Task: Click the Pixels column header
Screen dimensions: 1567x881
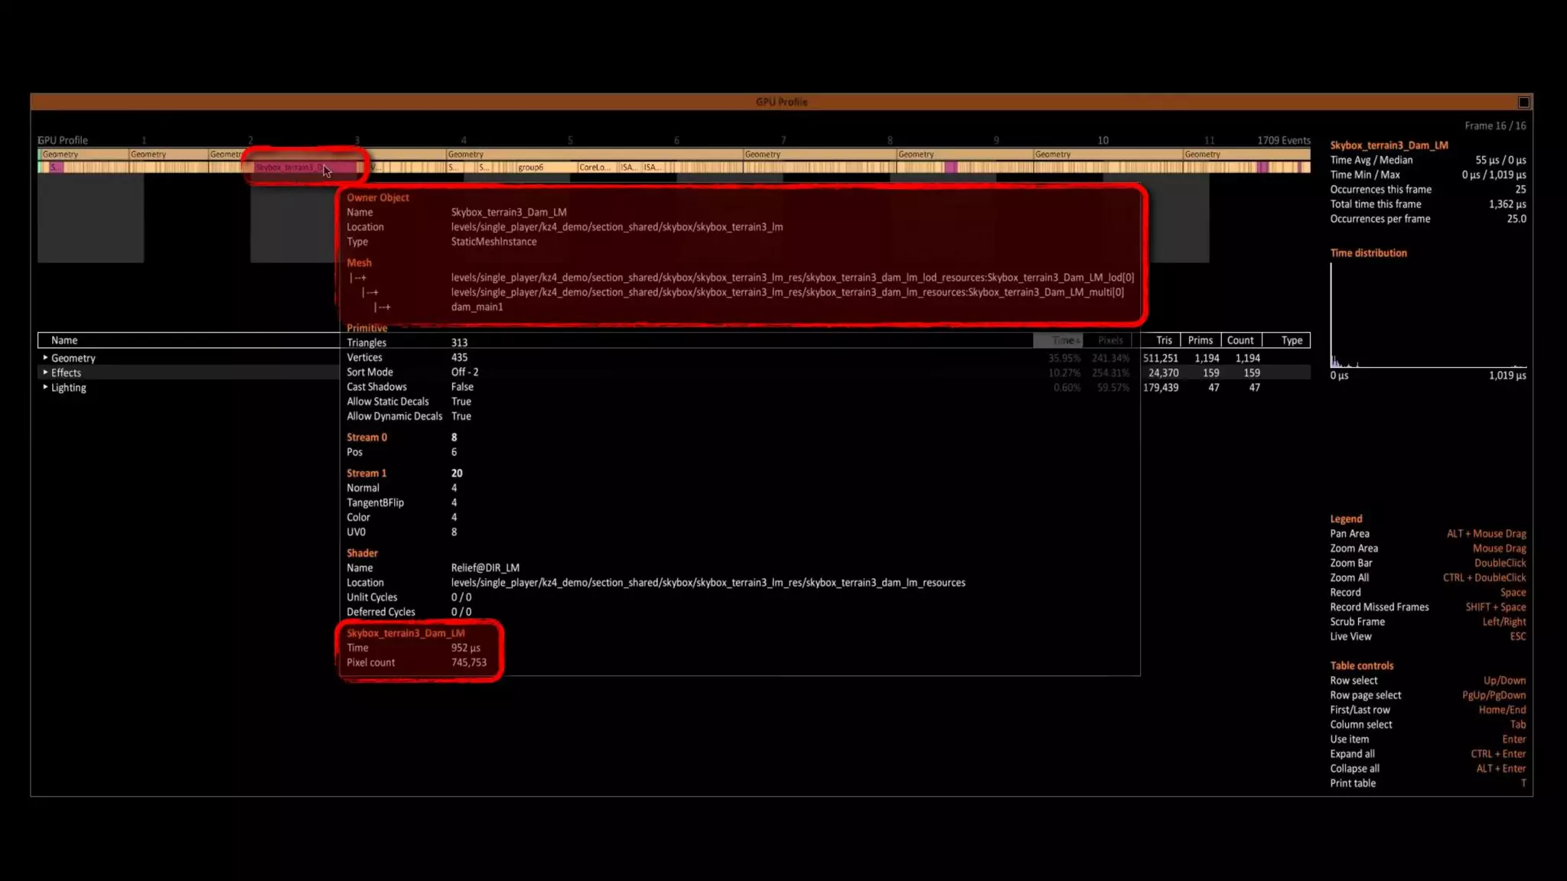Action: [x=1109, y=340]
